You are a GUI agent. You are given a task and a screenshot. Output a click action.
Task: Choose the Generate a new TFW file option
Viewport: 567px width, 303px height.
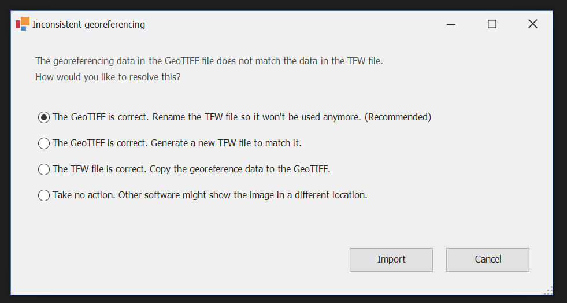coord(44,143)
